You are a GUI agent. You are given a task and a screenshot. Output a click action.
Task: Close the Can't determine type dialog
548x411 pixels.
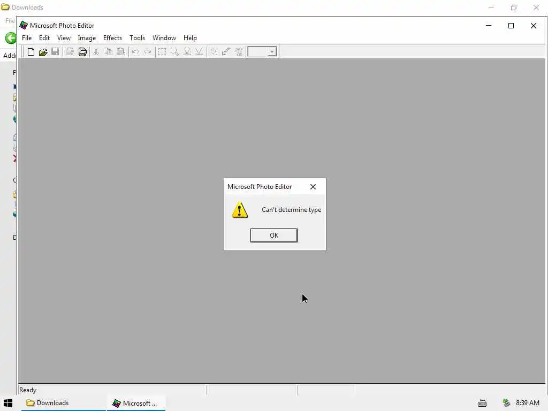tap(313, 187)
